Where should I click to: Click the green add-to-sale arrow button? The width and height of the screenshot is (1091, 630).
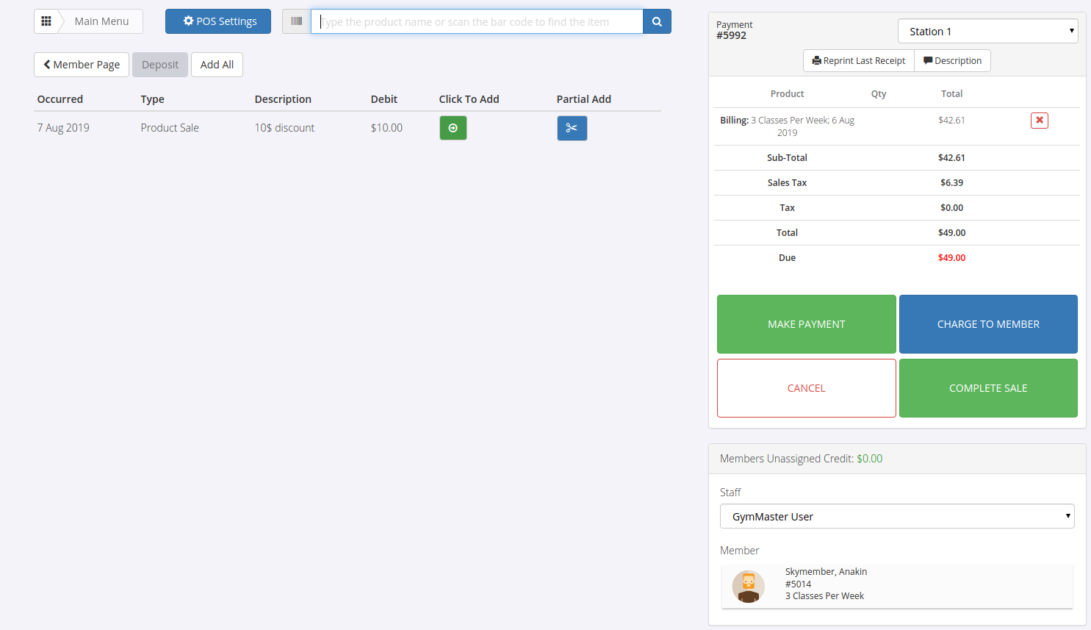pos(453,128)
